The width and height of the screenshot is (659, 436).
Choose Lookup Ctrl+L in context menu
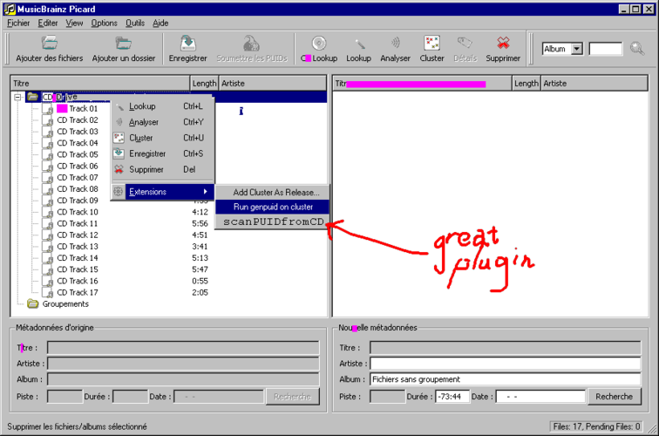(x=163, y=106)
